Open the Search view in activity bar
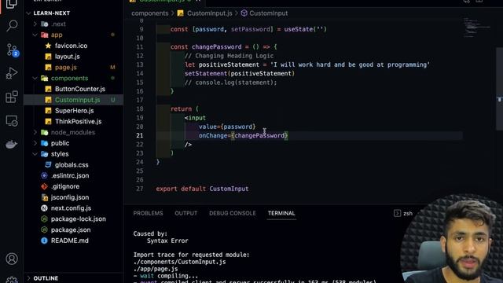The height and width of the screenshot is (283, 503). click(12, 25)
